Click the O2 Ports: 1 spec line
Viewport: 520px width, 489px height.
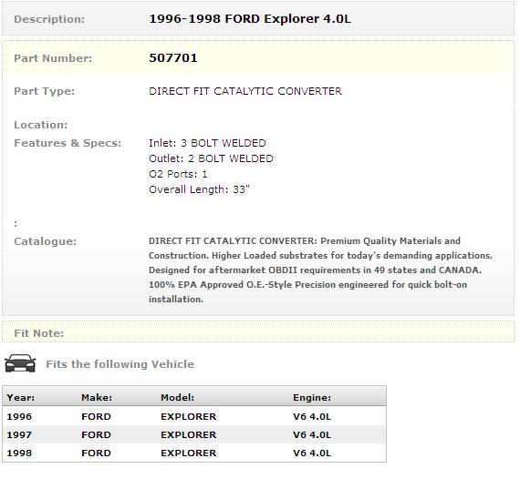point(178,174)
